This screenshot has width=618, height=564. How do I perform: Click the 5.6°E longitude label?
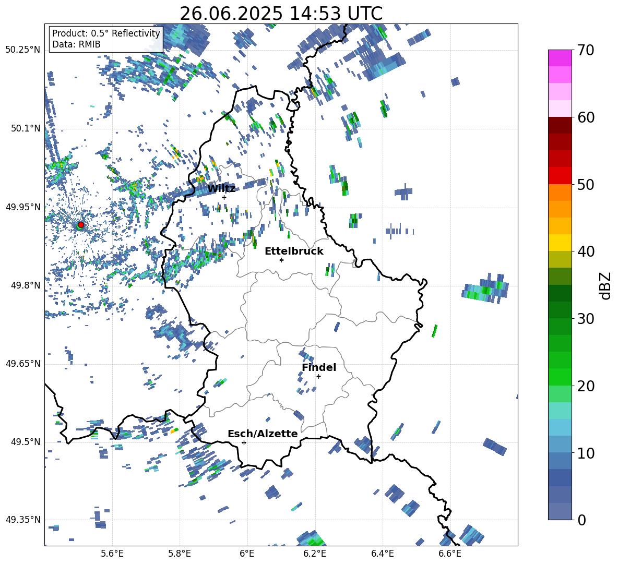pyautogui.click(x=112, y=554)
